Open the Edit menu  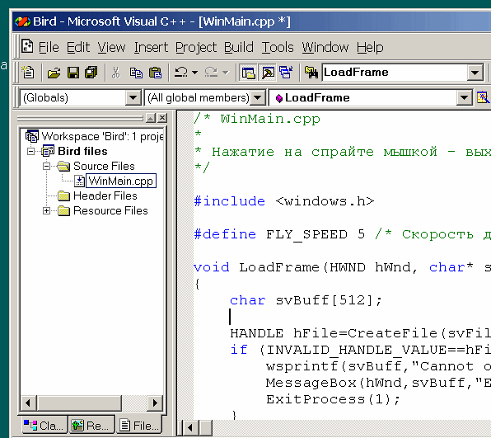point(78,47)
